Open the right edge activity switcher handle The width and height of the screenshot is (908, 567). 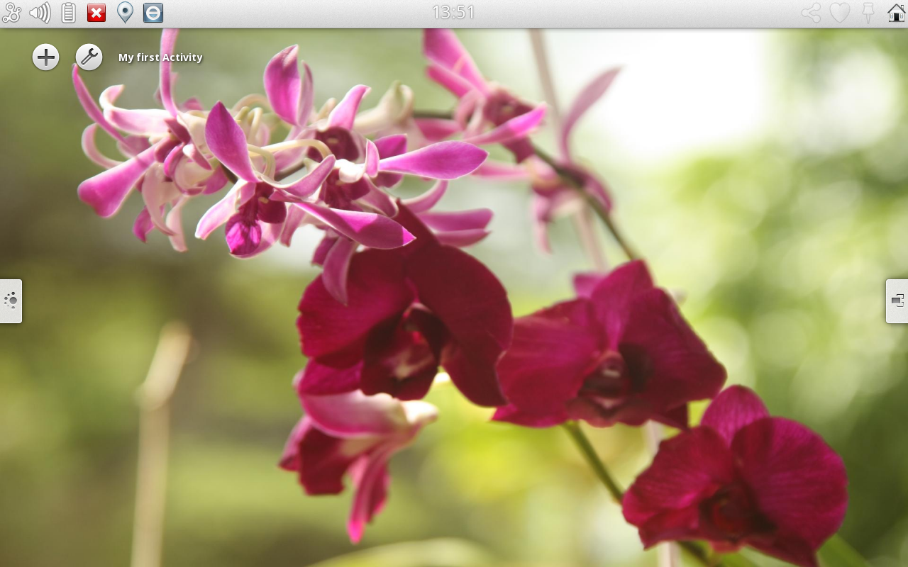(x=897, y=301)
